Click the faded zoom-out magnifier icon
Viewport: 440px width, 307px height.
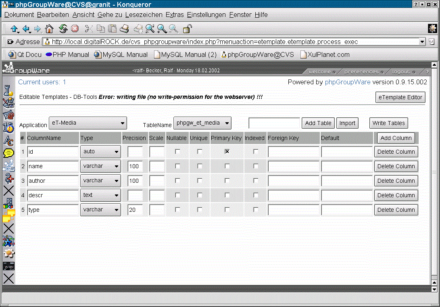pyautogui.click(x=173, y=29)
